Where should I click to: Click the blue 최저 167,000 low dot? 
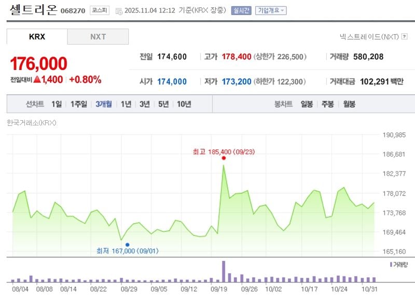tap(127, 245)
